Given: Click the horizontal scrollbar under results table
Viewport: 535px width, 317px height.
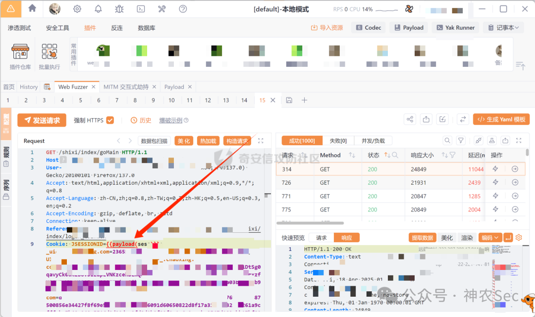Looking at the screenshot, I should tap(310, 223).
